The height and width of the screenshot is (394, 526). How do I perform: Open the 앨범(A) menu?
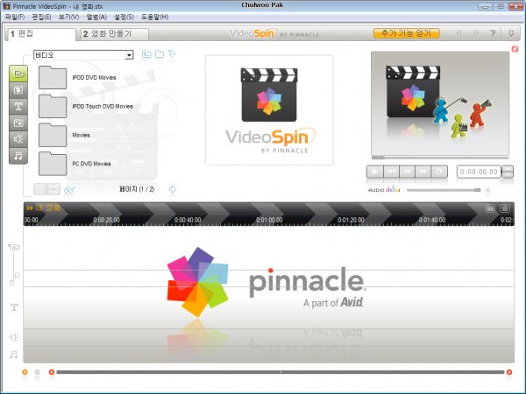coord(96,17)
